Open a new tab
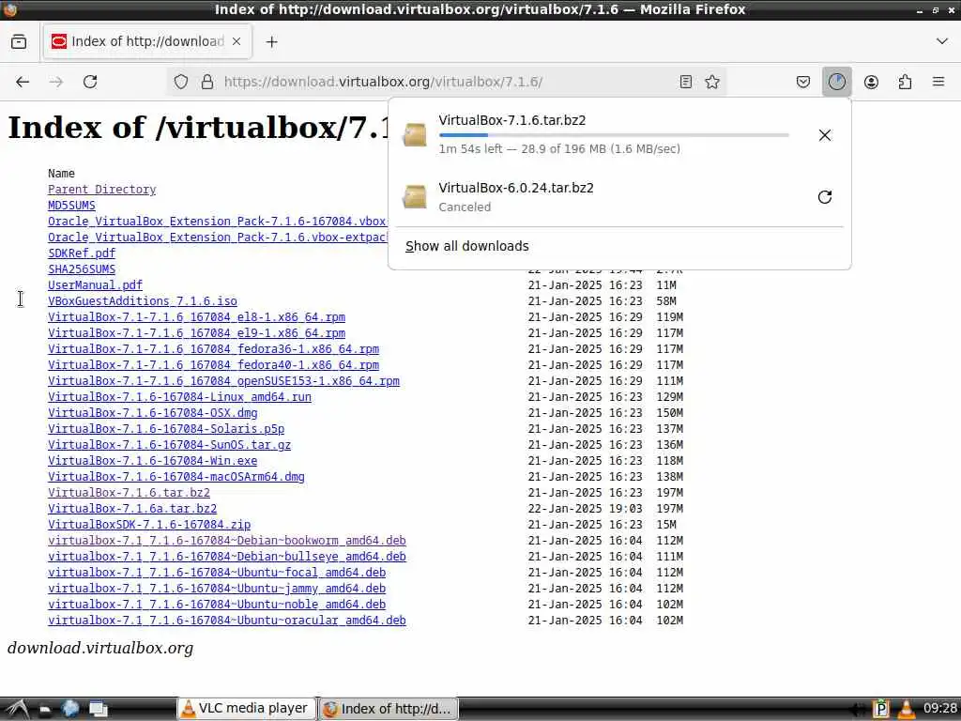The width and height of the screenshot is (961, 721). tap(271, 41)
